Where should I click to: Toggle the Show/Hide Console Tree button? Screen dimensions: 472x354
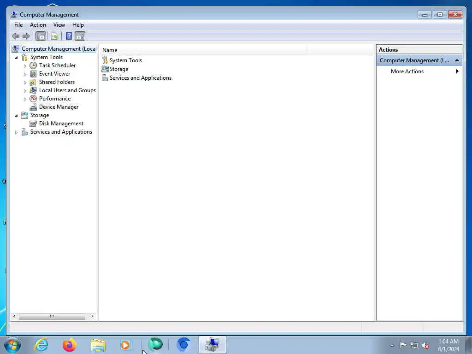41,36
